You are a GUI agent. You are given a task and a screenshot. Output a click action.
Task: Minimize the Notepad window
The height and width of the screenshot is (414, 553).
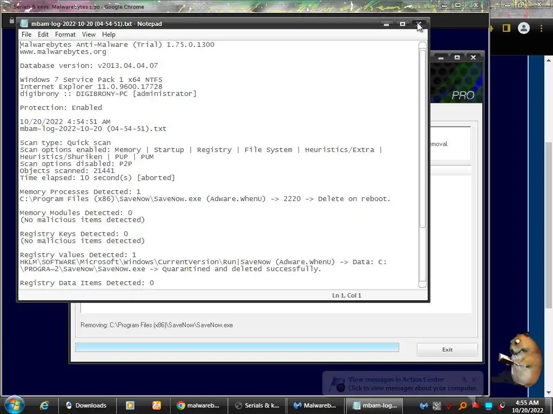point(387,24)
